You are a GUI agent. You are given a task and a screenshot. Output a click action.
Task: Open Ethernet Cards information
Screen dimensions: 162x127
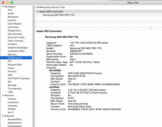point(16,37)
